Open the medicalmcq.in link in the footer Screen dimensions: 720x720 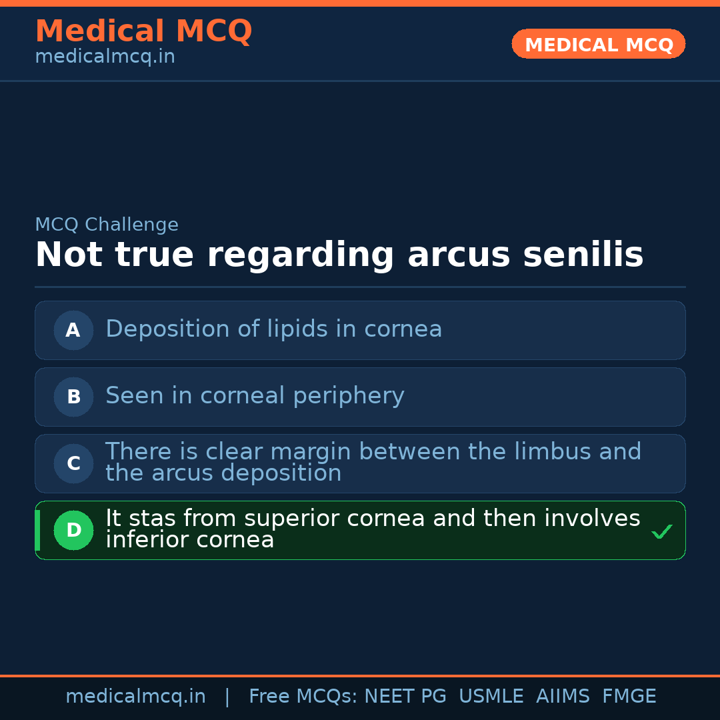[x=135, y=697]
